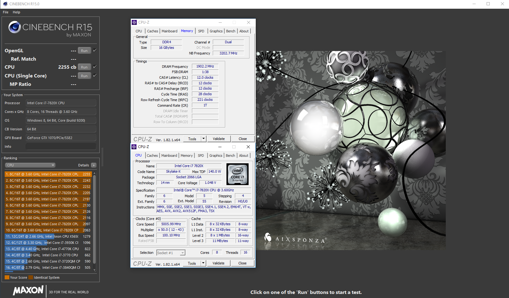Click the Cinebench R15 logo sphere

click(15, 27)
